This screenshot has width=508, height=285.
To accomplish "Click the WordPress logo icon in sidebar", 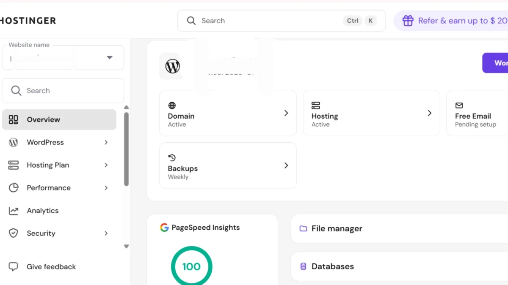I will 13,142.
